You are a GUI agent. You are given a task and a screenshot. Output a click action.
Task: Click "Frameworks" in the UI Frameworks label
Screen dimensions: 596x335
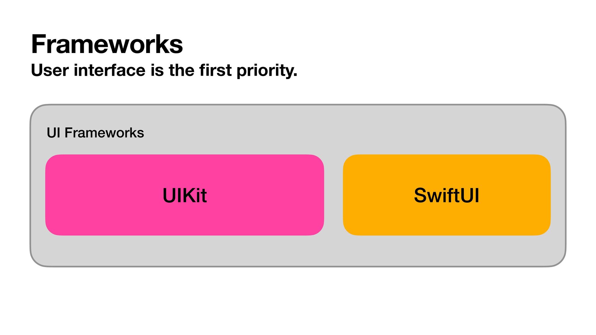104,133
